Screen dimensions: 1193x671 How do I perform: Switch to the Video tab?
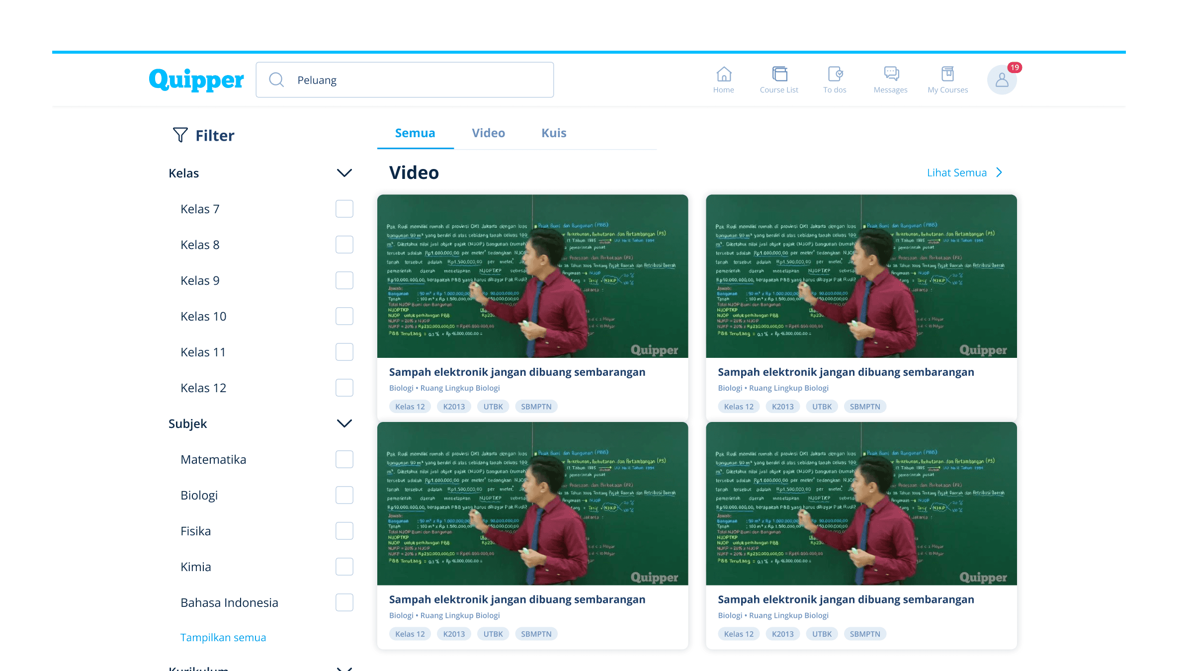point(488,133)
